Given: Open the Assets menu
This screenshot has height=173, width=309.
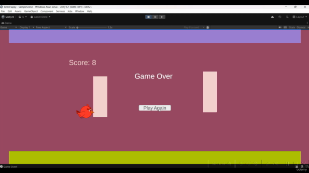Looking at the screenshot, I should (18, 11).
